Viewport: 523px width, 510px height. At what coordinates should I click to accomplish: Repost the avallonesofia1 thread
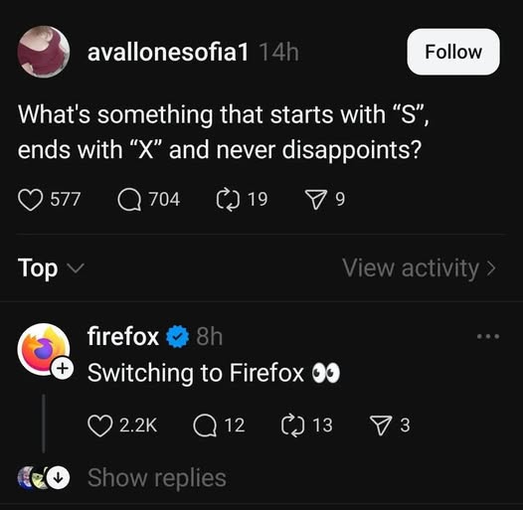(x=228, y=200)
